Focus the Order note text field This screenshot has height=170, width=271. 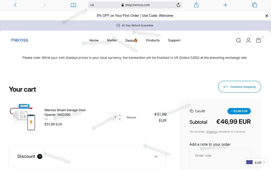coord(220,160)
